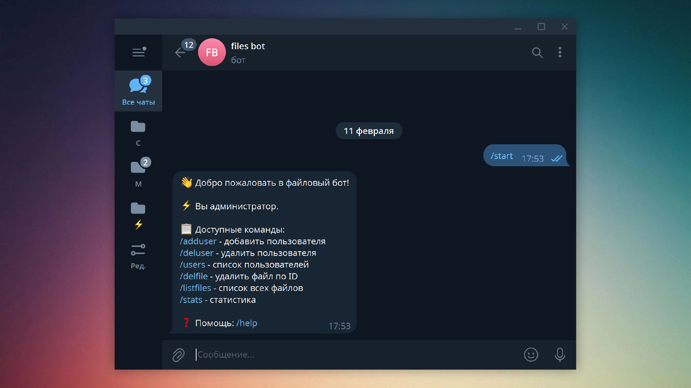Click the Доступные команды: heading
Image resolution: width=691 pixels, height=388 pixels.
240,229
